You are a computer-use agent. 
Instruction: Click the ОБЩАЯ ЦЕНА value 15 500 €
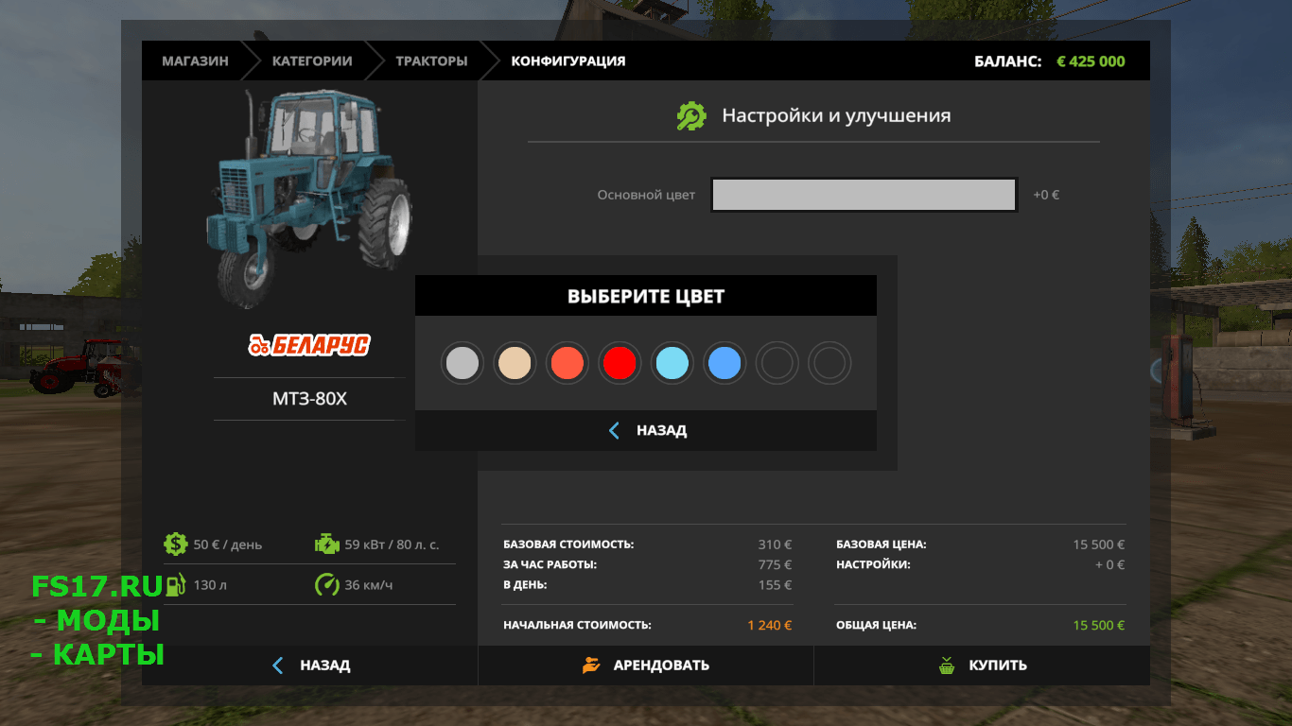1098,625
